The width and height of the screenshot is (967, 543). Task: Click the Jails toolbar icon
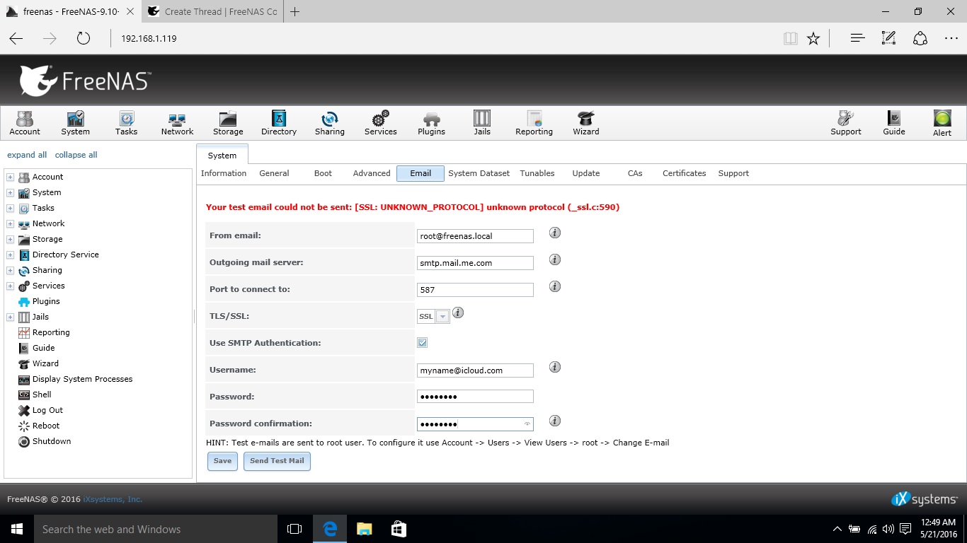(x=482, y=122)
